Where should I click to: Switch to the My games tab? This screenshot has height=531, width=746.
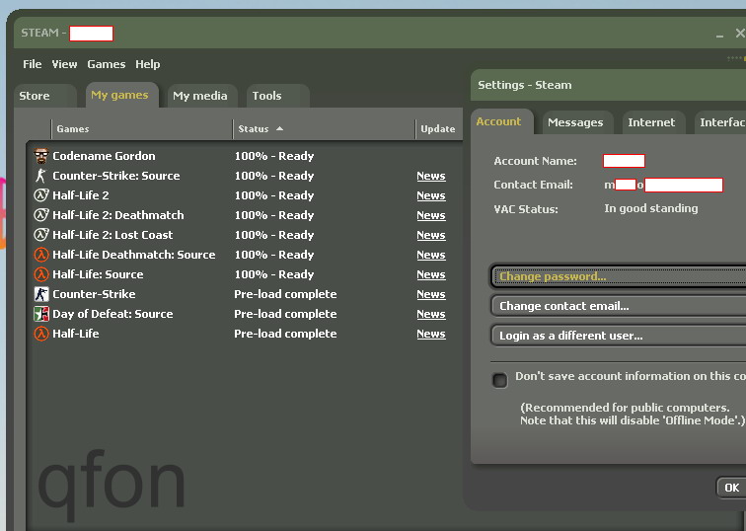pyautogui.click(x=121, y=95)
